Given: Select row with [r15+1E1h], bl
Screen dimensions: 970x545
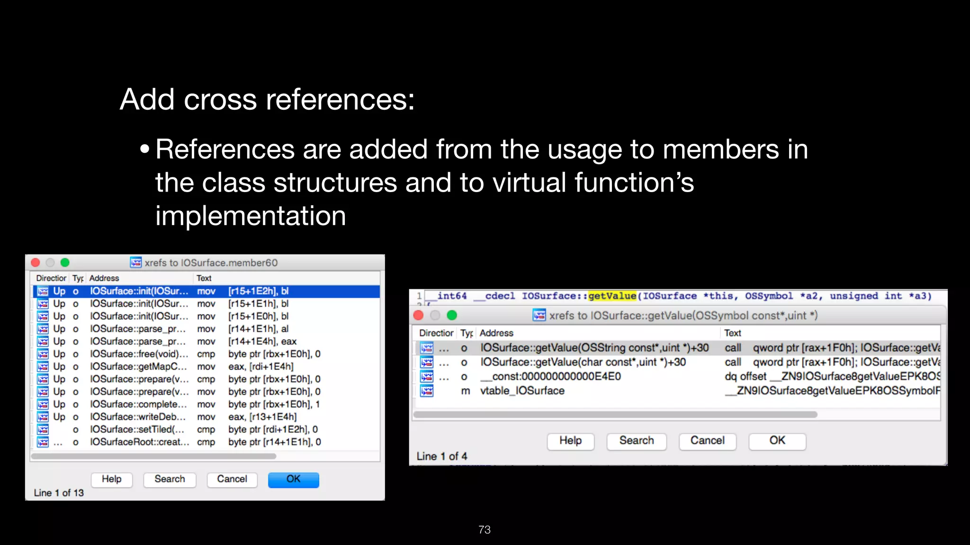Looking at the screenshot, I should pyautogui.click(x=206, y=304).
